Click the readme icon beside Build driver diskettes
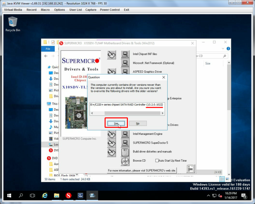255x204 pixels. [112, 152]
